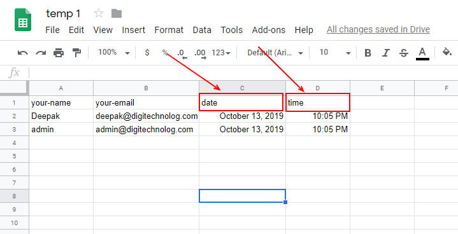
Task: Print the spreadsheet
Action: pos(59,53)
